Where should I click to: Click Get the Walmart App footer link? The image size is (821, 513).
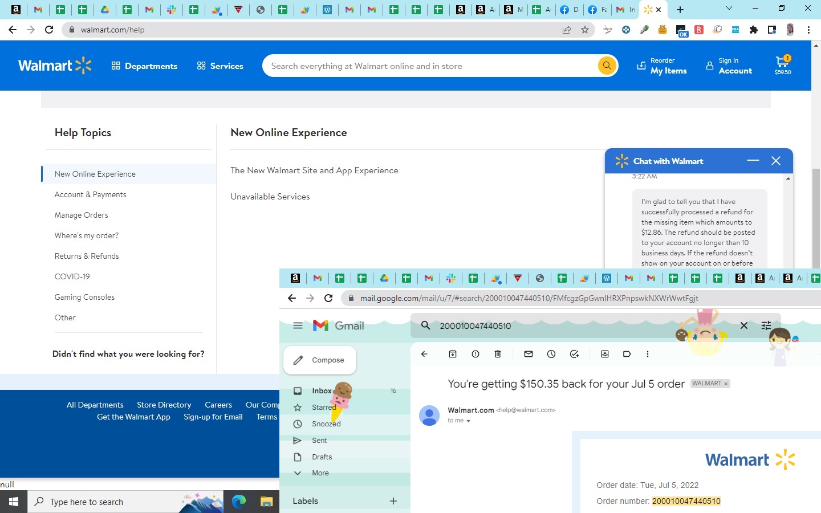(x=133, y=417)
